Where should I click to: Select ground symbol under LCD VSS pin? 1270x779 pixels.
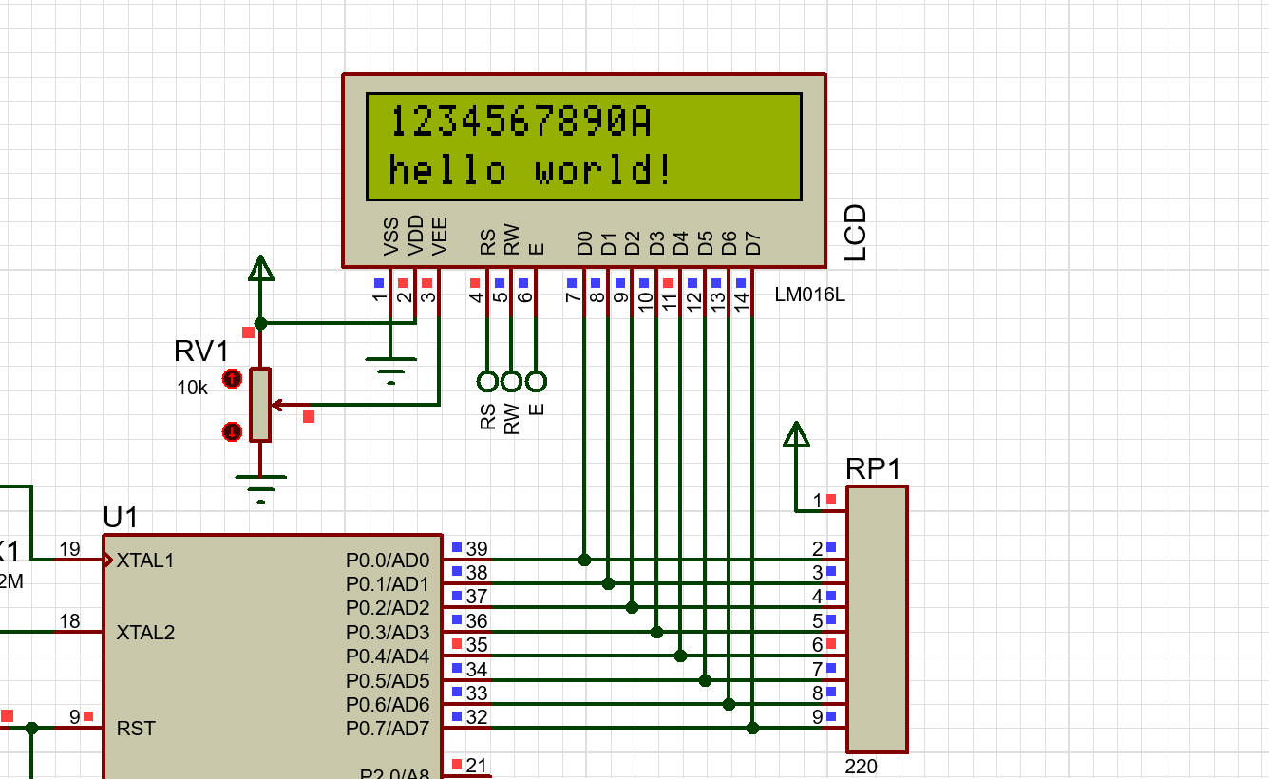click(x=390, y=370)
